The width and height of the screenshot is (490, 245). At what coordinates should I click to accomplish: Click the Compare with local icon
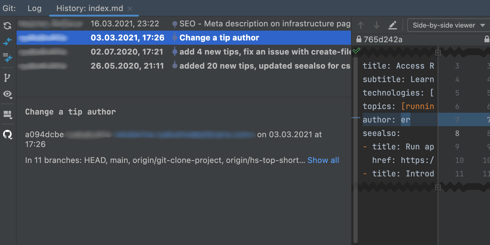[7, 57]
